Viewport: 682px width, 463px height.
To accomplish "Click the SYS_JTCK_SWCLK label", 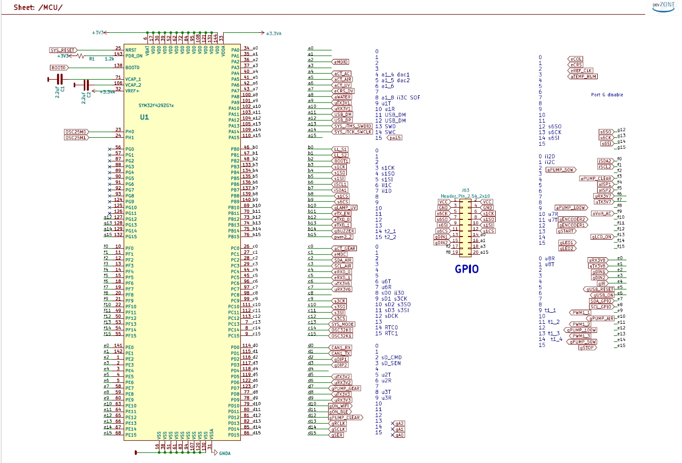I will pyautogui.click(x=352, y=132).
